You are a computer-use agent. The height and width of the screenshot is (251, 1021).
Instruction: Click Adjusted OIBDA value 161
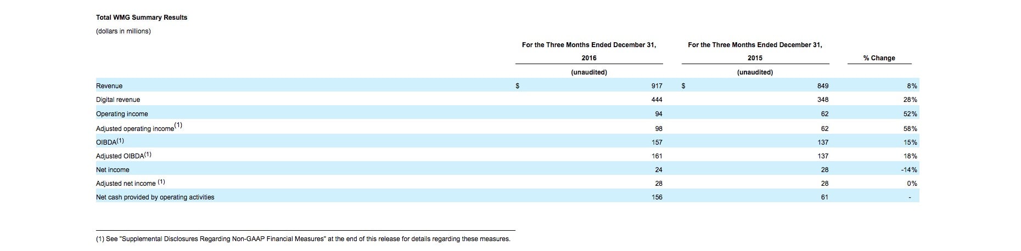click(x=657, y=156)
